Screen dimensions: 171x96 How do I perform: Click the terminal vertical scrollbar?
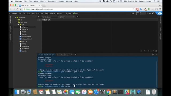pos(157,74)
